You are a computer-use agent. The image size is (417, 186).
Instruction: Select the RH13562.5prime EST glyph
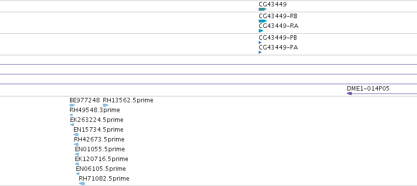(105, 105)
